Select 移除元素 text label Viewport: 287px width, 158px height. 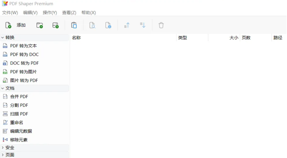(x=19, y=140)
